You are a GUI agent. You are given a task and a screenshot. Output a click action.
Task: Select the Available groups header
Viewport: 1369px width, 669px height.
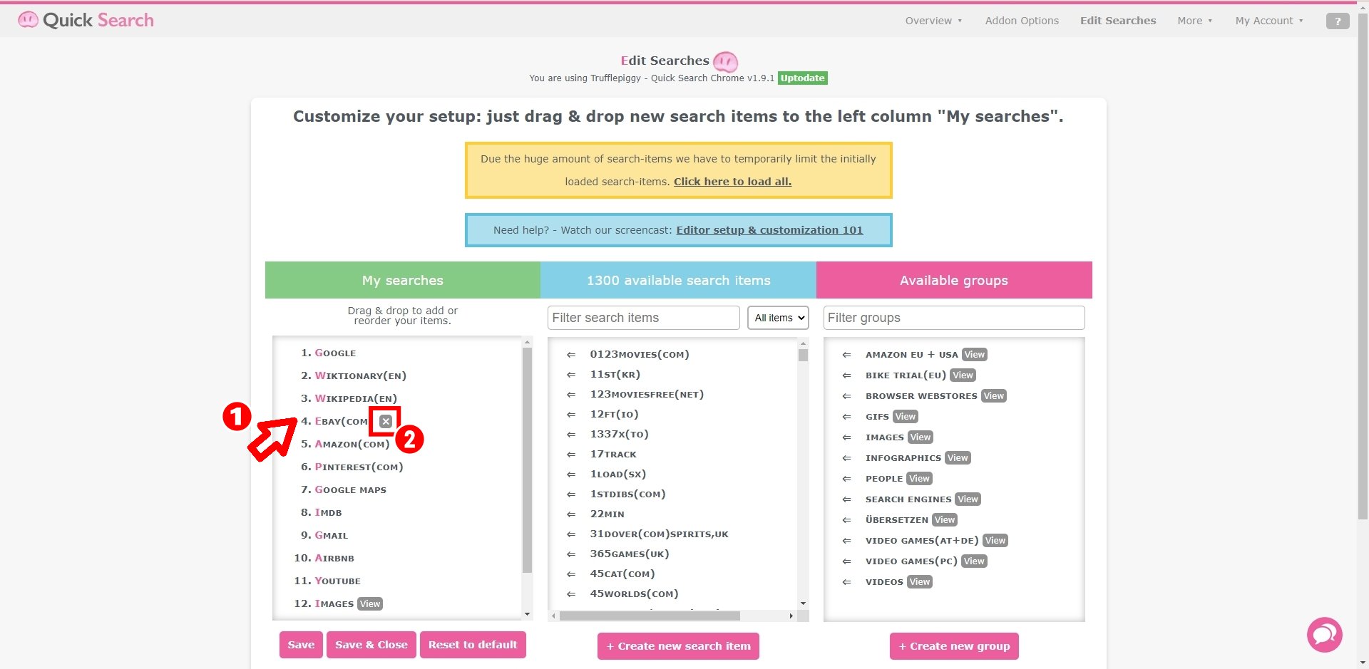(954, 280)
